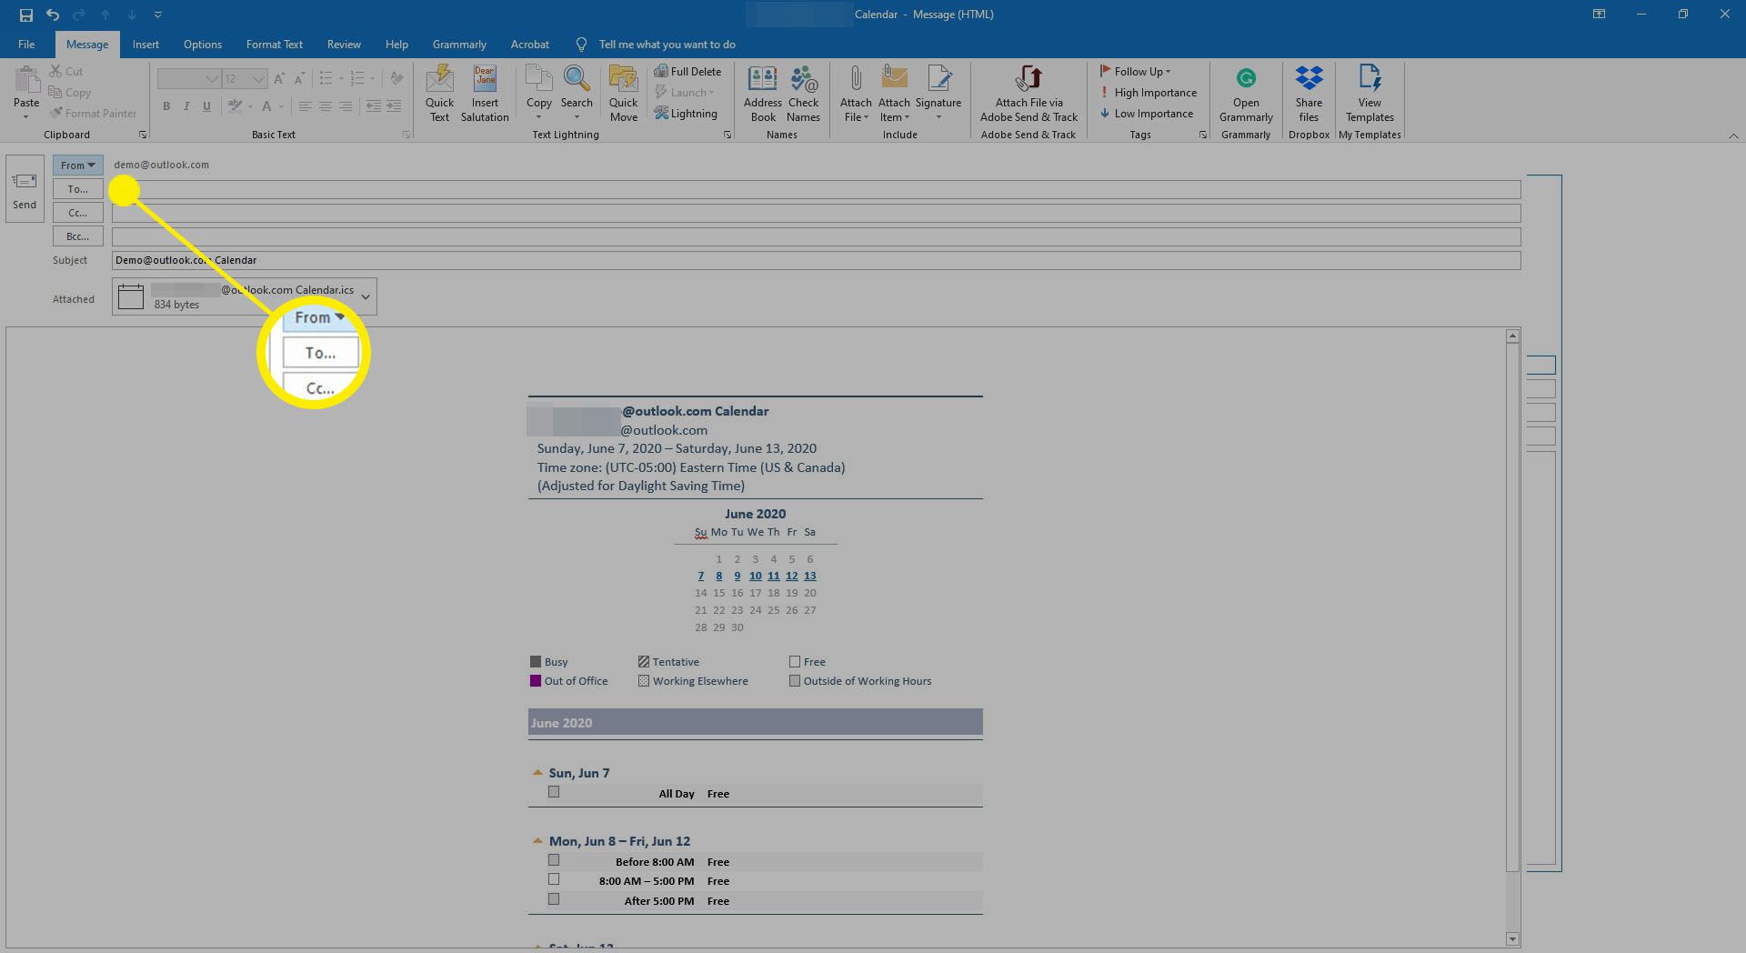The height and width of the screenshot is (953, 1746).
Task: Tick the All Day Free checkbox
Action: (x=554, y=792)
